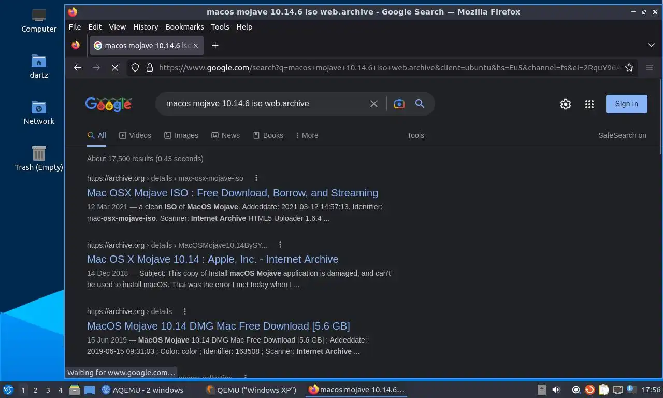Viewport: 663px width, 398px height.
Task: Click the page vertical scrollbar
Action: [x=660, y=117]
